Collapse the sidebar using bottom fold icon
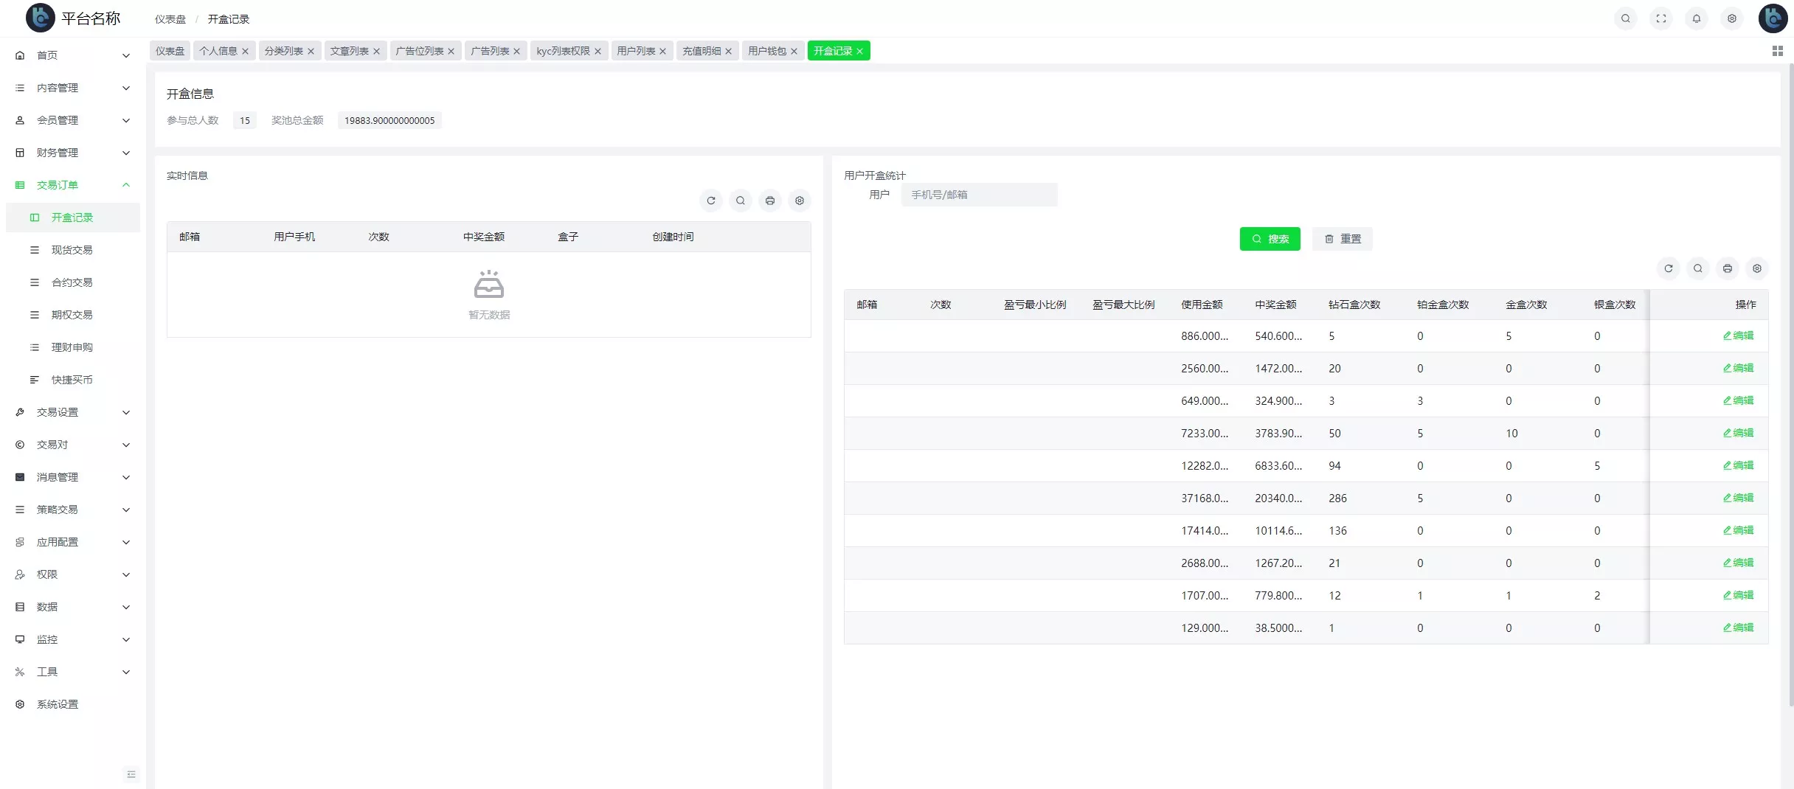Screen dimensions: 1794x789 131,774
